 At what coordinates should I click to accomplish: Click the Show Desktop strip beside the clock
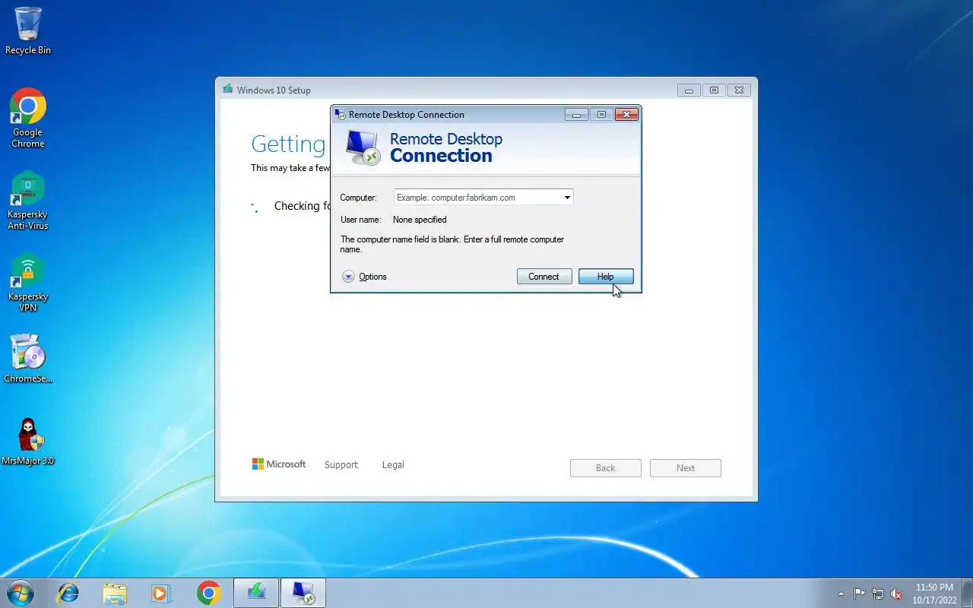pyautogui.click(x=968, y=593)
